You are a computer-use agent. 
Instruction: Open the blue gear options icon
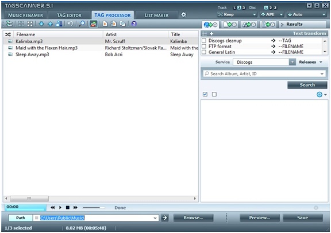tap(320, 95)
